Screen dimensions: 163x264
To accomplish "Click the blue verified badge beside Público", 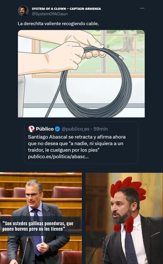I will (x=57, y=129).
